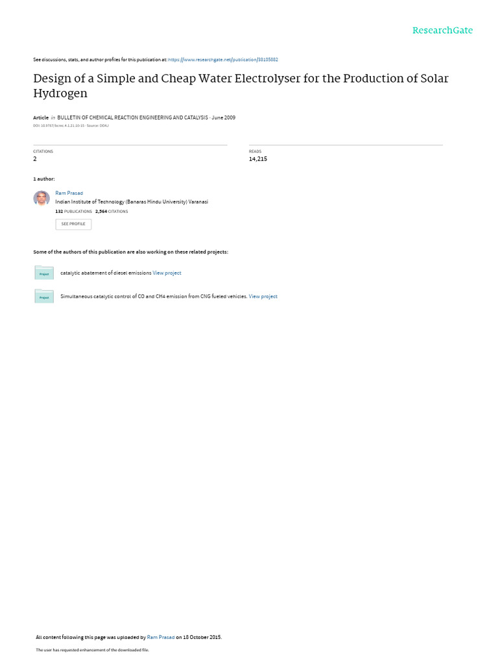Image resolution: width=498 pixels, height=665 pixels.
Task: Click the reads count 14,215
Action: pyautogui.click(x=258, y=159)
